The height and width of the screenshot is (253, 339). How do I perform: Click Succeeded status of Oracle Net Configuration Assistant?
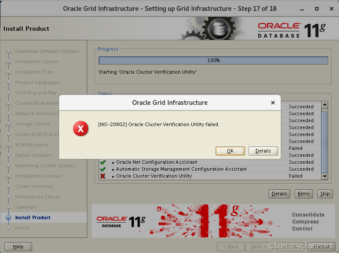(x=301, y=162)
